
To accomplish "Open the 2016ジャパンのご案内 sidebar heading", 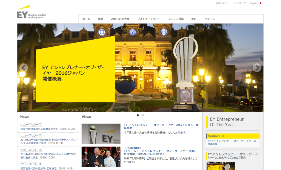I will [x=233, y=156].
